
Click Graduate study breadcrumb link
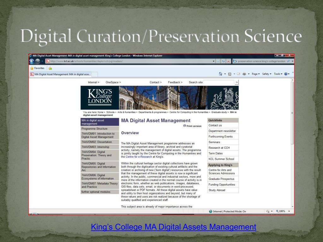[x=219, y=112]
